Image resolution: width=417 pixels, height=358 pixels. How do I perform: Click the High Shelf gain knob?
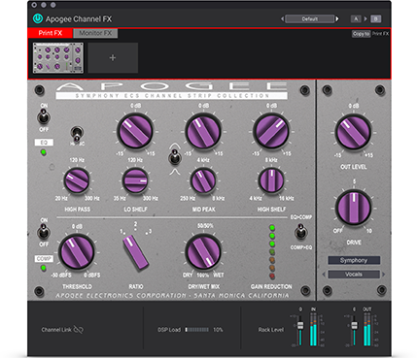(x=271, y=131)
